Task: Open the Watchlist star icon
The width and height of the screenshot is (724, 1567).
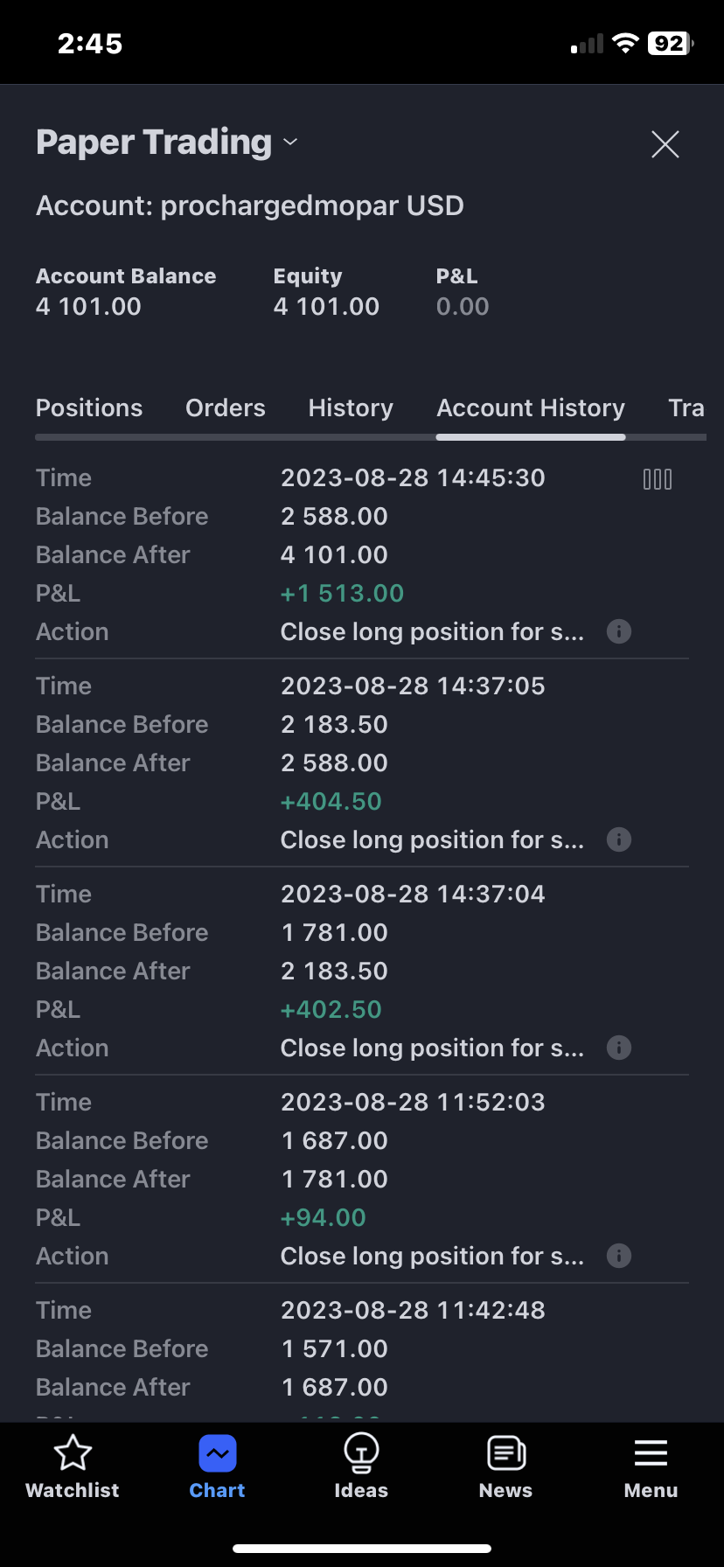Action: click(73, 1453)
